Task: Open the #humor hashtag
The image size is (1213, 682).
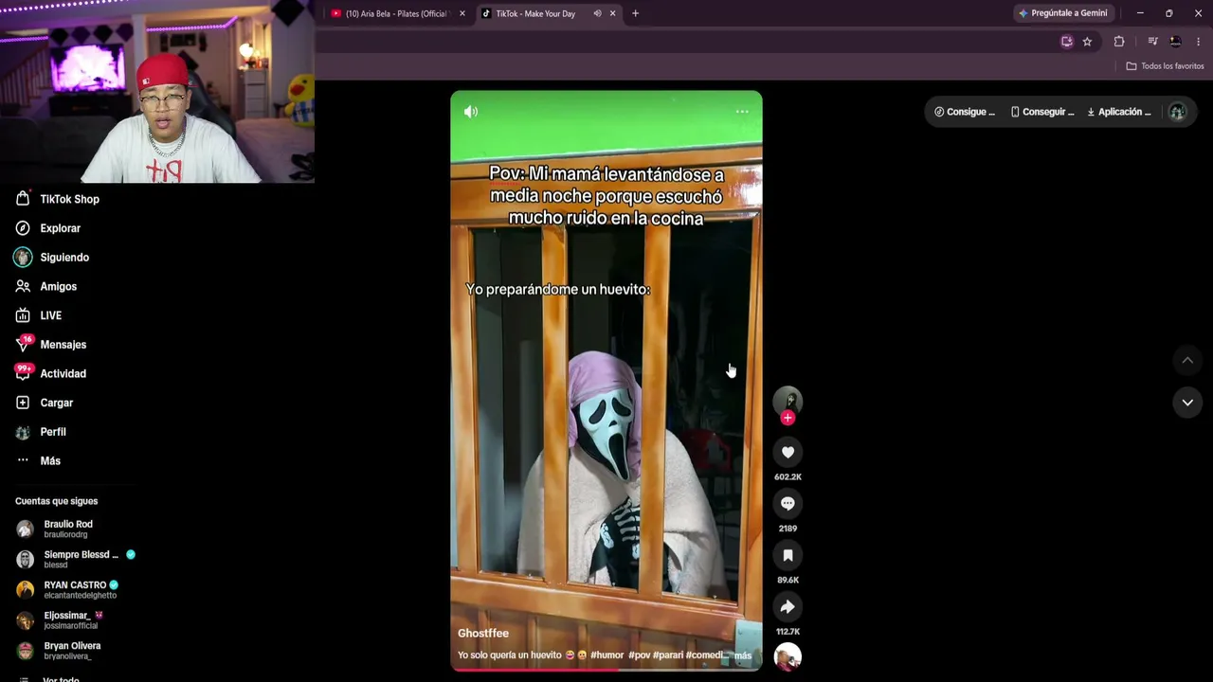Action: [607, 655]
